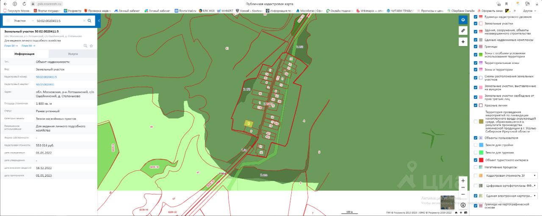Switch to the Услуги tab
This screenshot has width=542, height=216.
pos(72,54)
